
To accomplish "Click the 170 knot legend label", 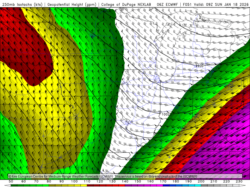I will (163, 181).
